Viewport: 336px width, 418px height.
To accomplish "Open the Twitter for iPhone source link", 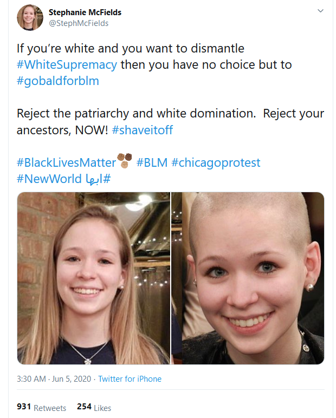I will tap(130, 379).
